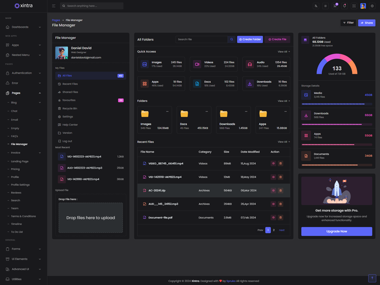The height and width of the screenshot is (285, 380).
Task: Open the Images folder options menu
Action: (x=167, y=112)
